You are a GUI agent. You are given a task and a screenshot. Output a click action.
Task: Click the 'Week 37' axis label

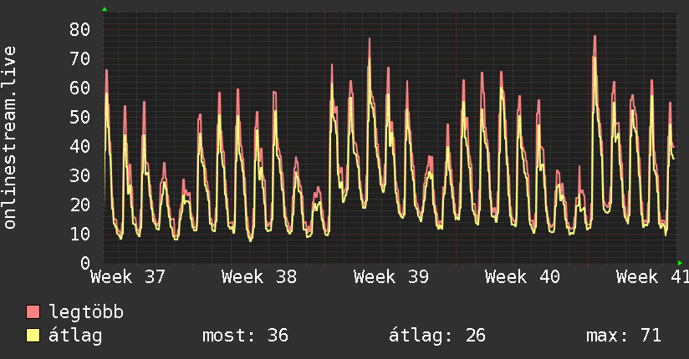pos(128,277)
